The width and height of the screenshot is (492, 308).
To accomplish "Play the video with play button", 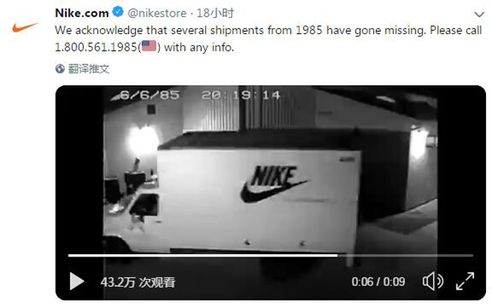I will [x=76, y=281].
